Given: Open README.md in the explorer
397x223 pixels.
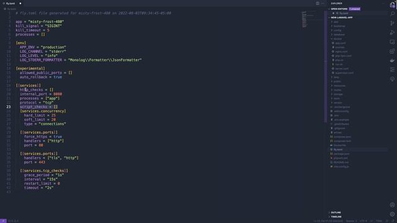Looking at the screenshot, I should (x=341, y=162).
